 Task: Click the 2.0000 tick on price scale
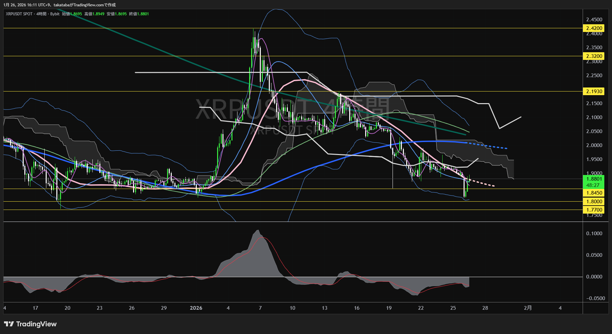click(x=594, y=145)
